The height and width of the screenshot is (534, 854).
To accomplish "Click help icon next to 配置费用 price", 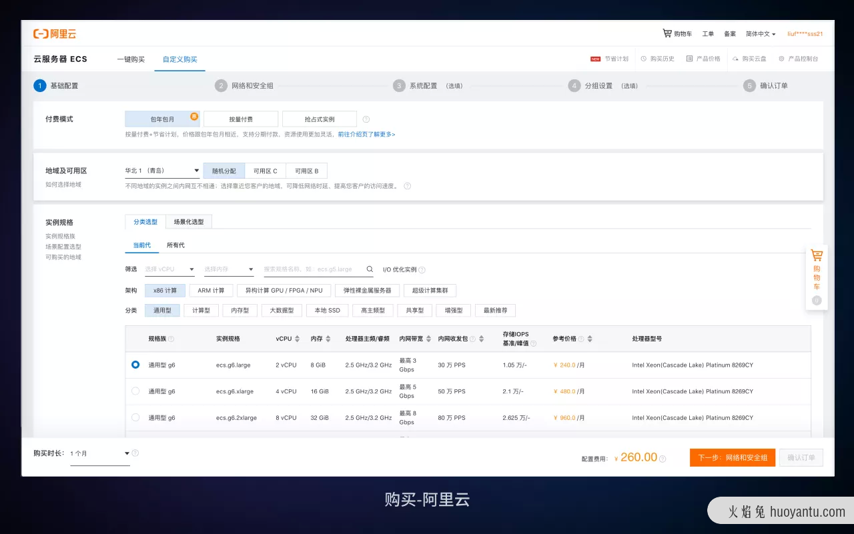I will coord(664,458).
